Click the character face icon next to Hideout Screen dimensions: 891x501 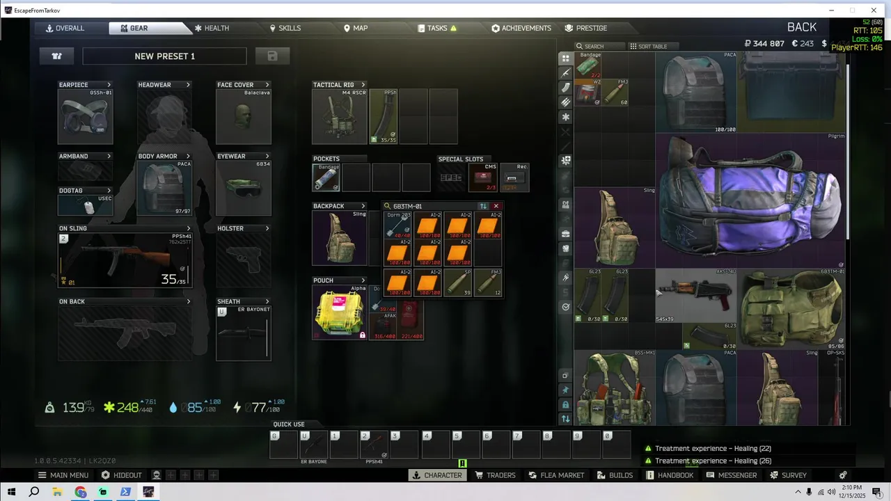point(156,475)
